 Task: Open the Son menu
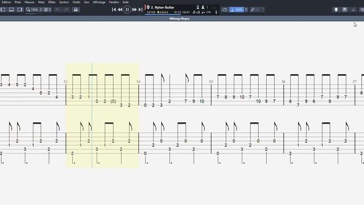coord(86,2)
